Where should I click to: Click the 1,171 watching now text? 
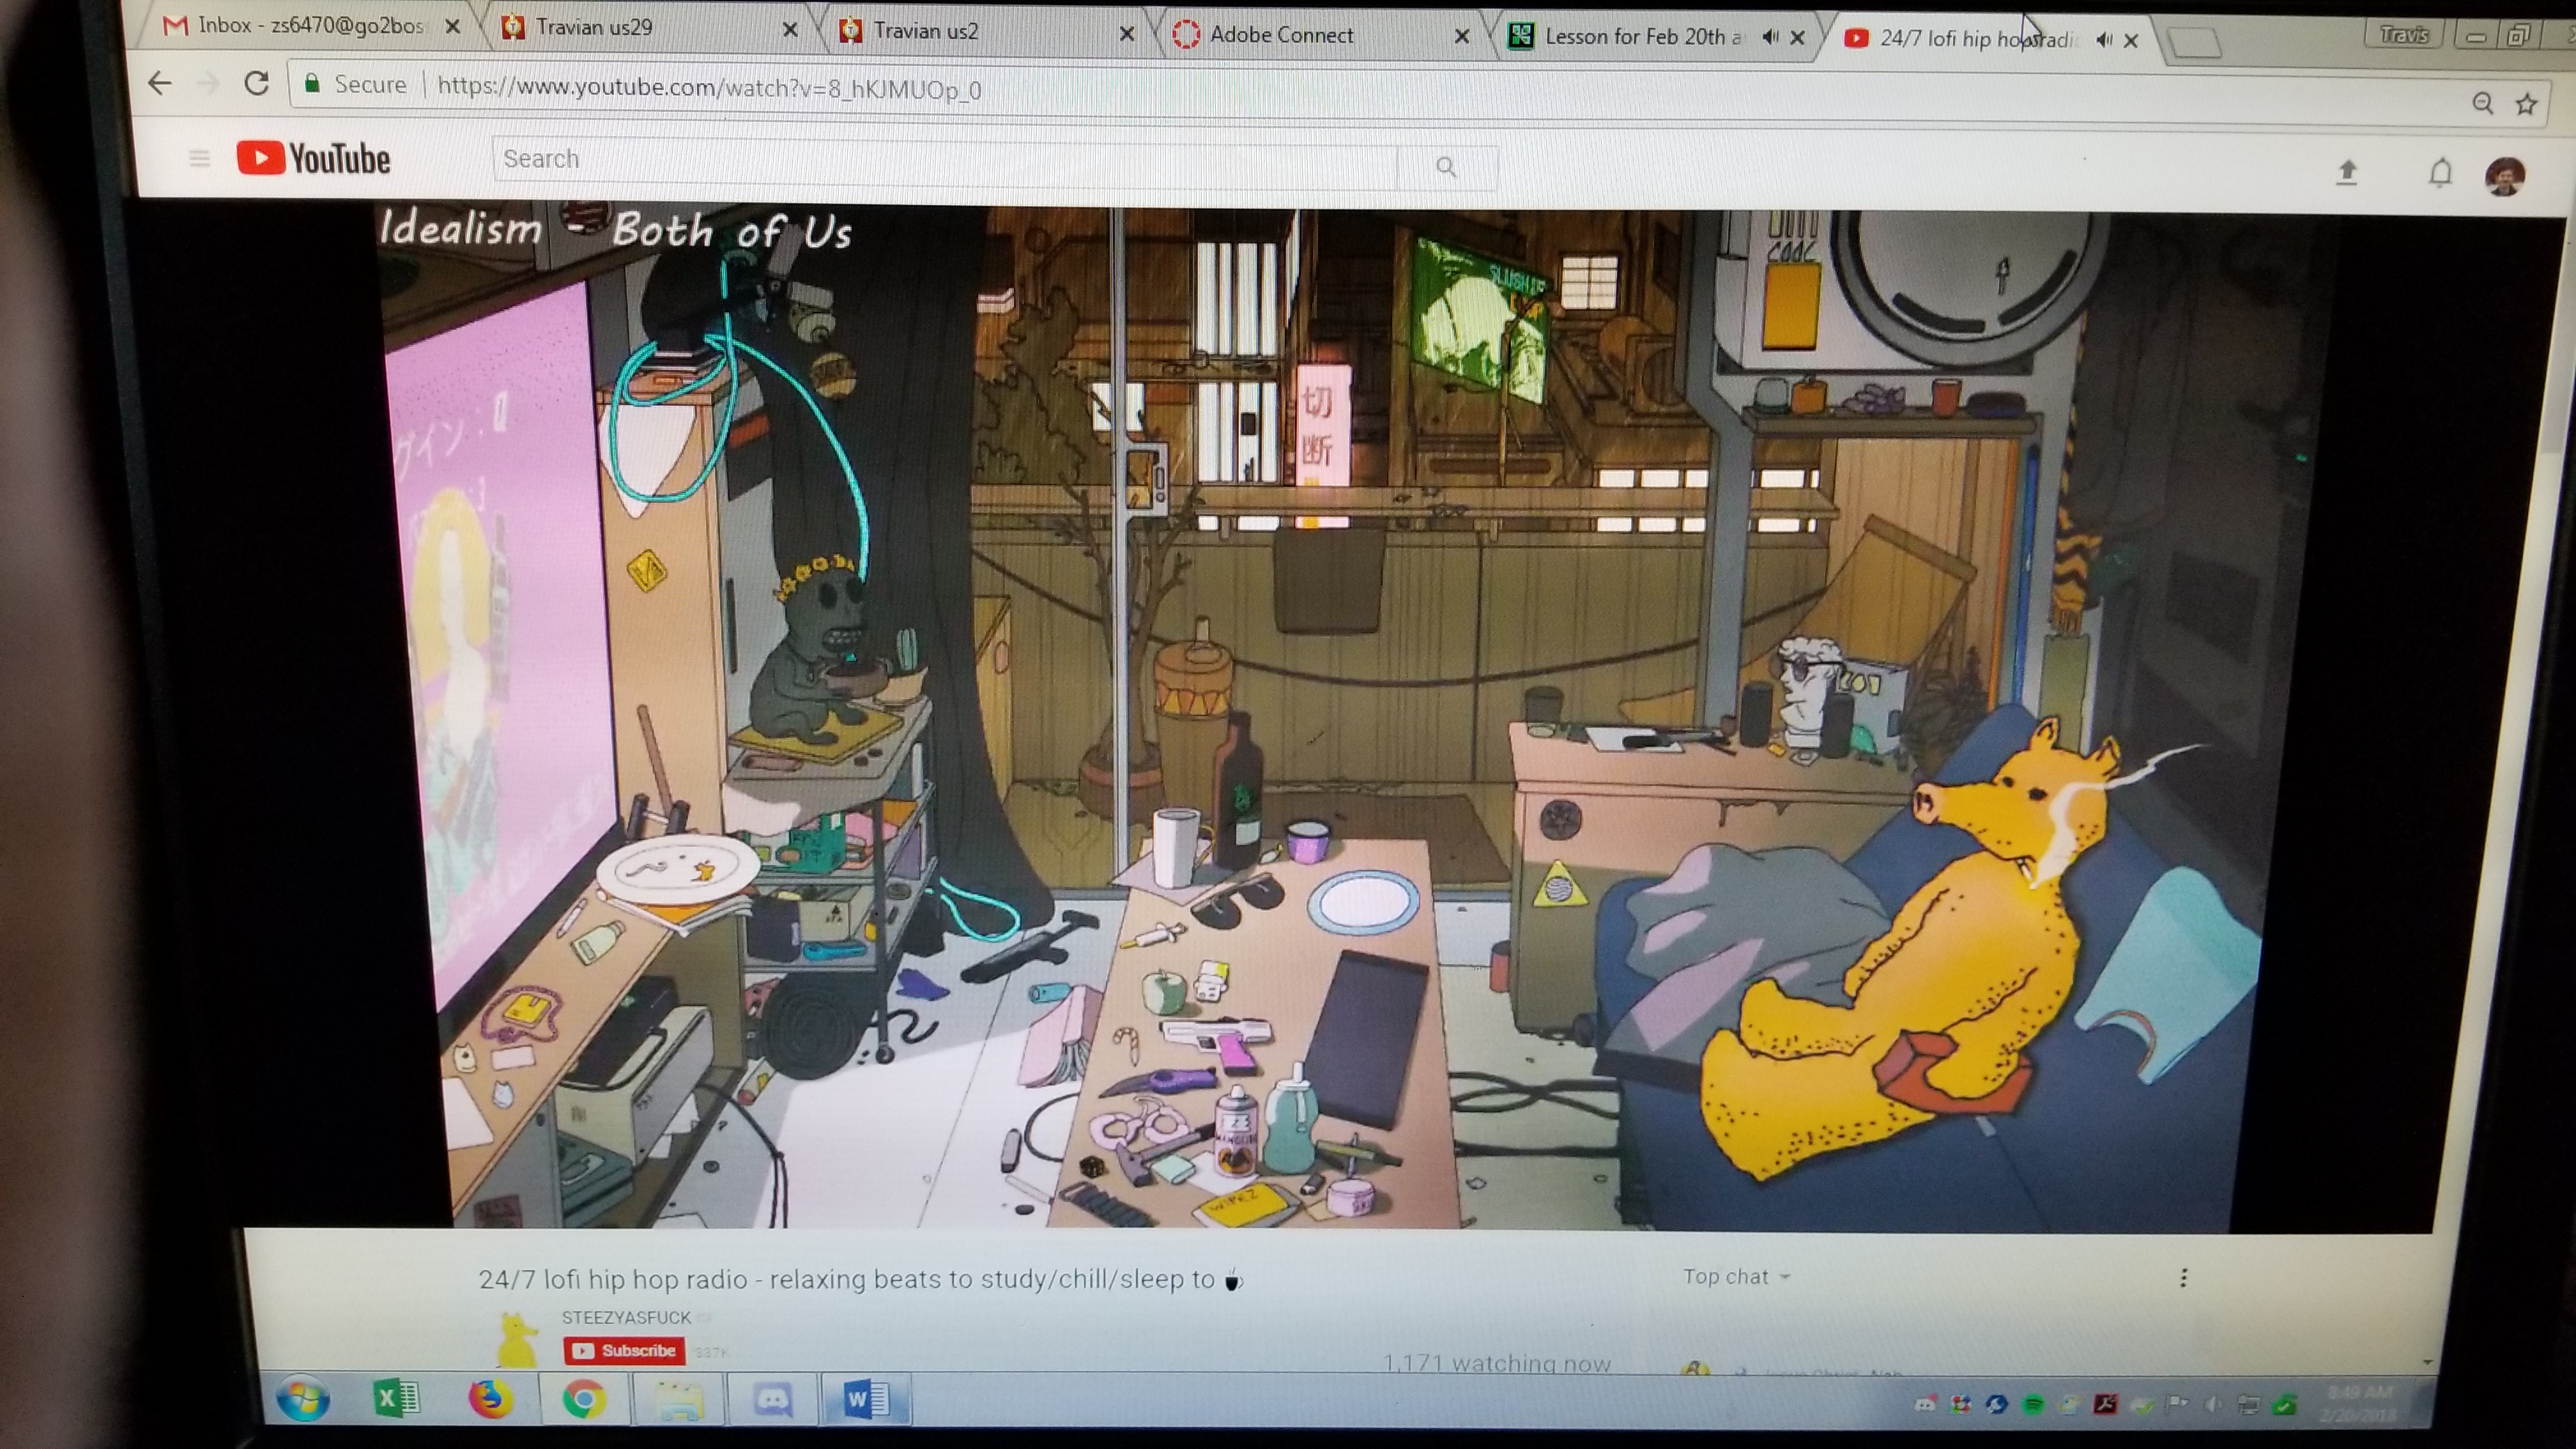pyautogui.click(x=1497, y=1363)
